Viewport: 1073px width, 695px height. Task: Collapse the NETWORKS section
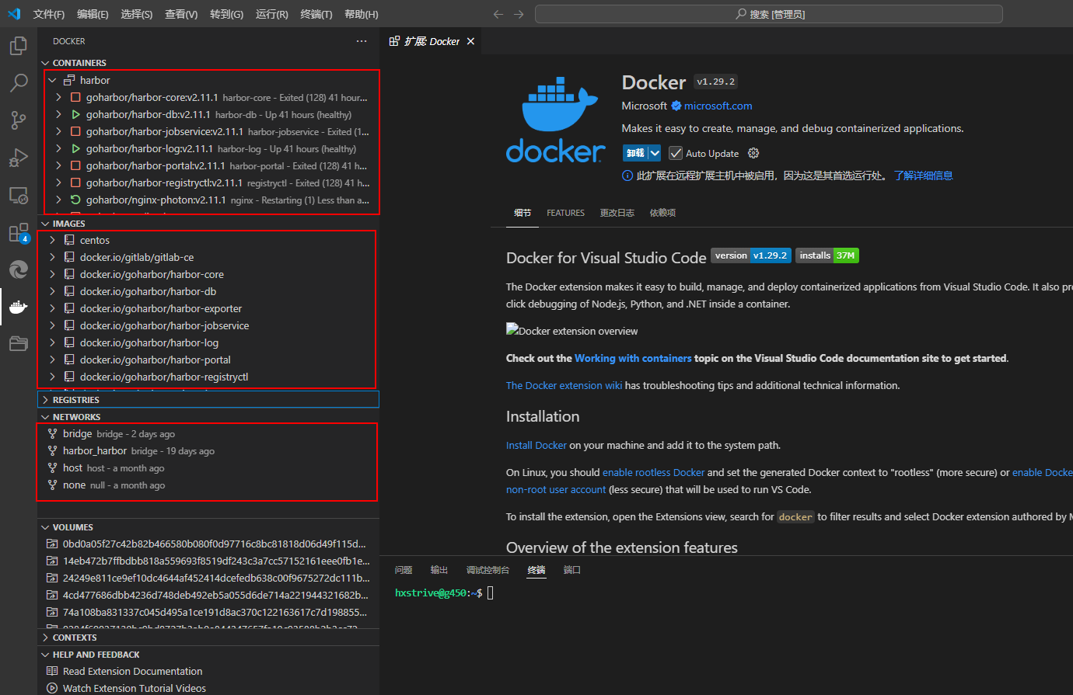click(45, 417)
